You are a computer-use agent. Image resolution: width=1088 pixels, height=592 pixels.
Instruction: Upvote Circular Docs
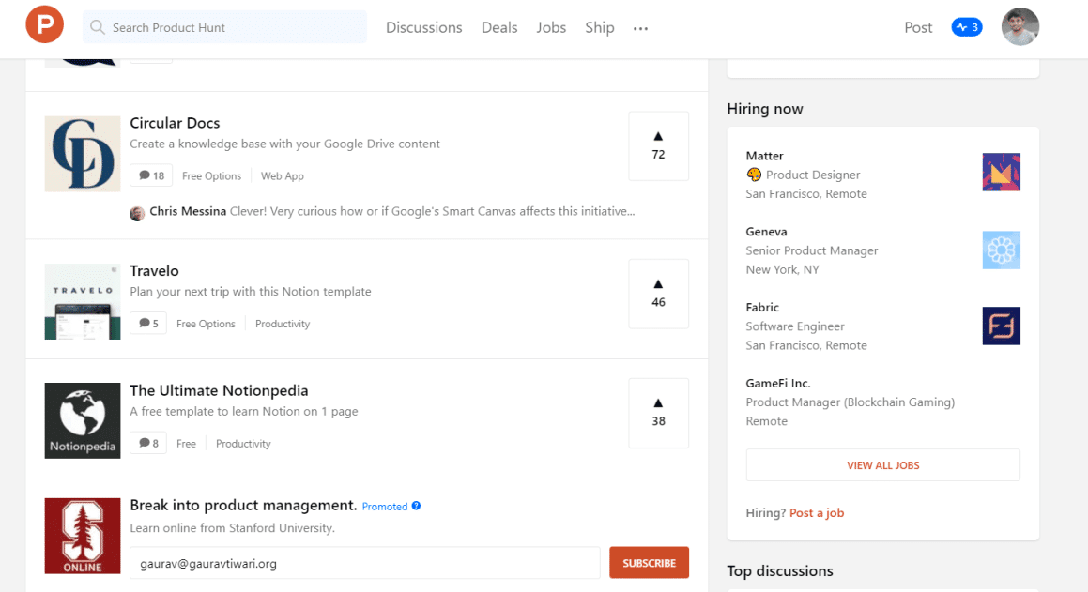(x=658, y=145)
